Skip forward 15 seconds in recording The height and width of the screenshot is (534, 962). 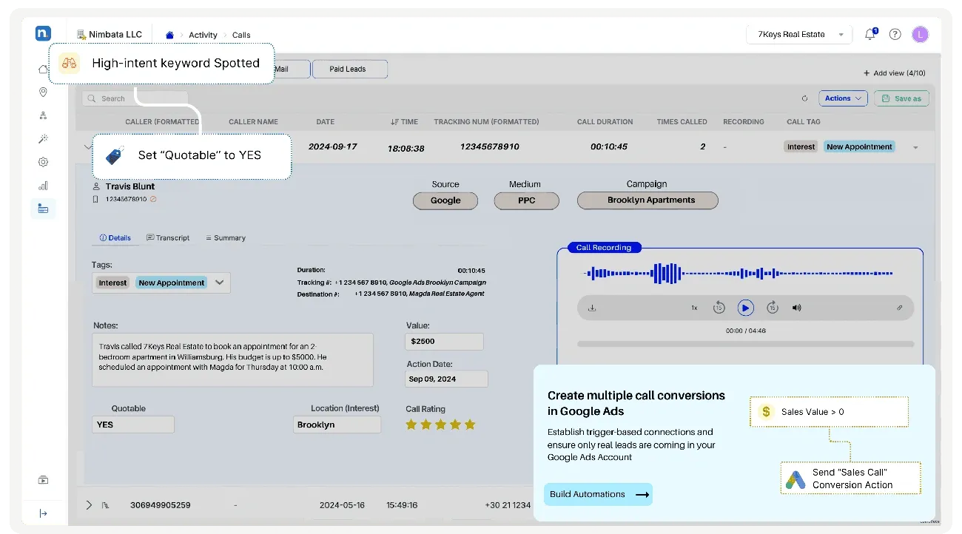point(772,308)
